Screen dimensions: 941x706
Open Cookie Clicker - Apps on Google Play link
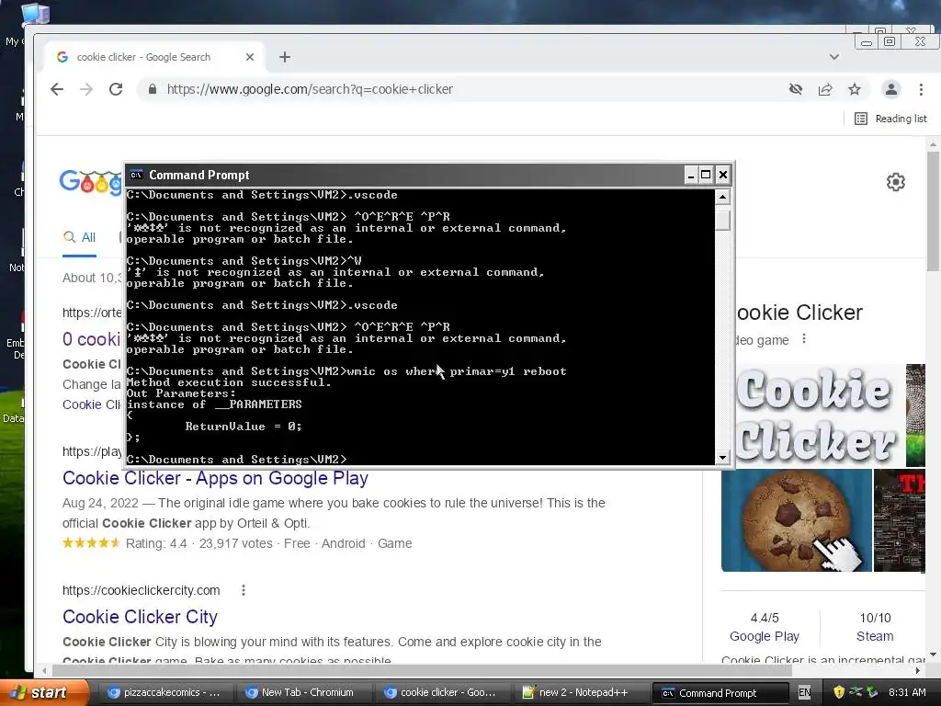click(x=215, y=478)
